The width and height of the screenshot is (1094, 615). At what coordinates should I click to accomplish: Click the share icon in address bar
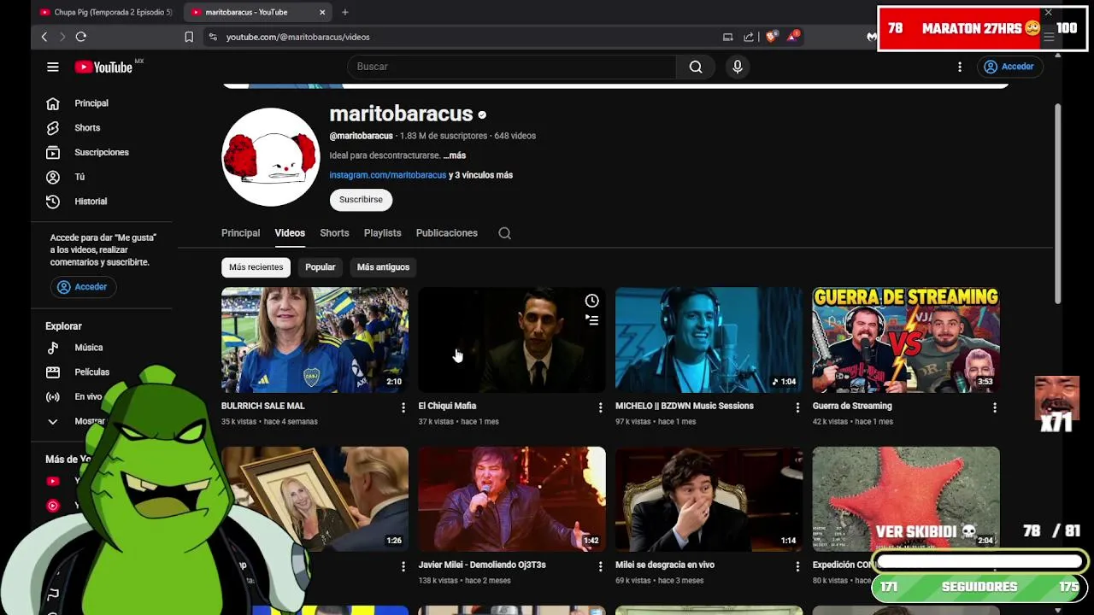coord(749,37)
